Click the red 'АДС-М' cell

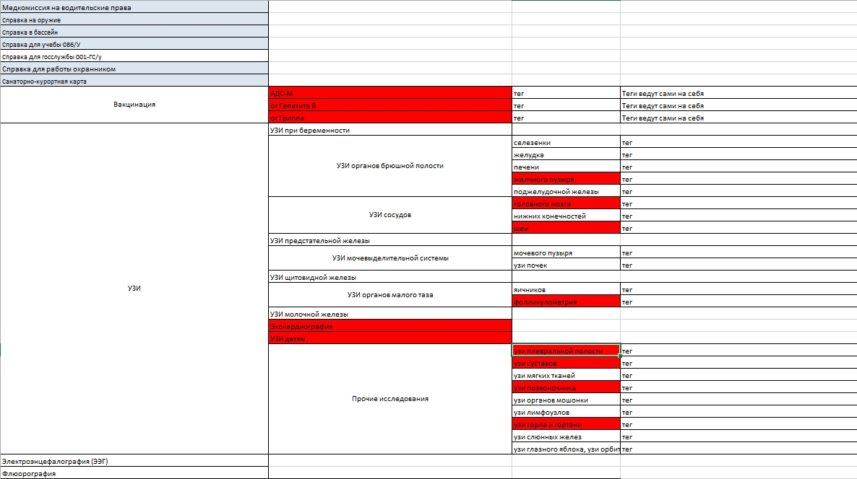point(389,93)
